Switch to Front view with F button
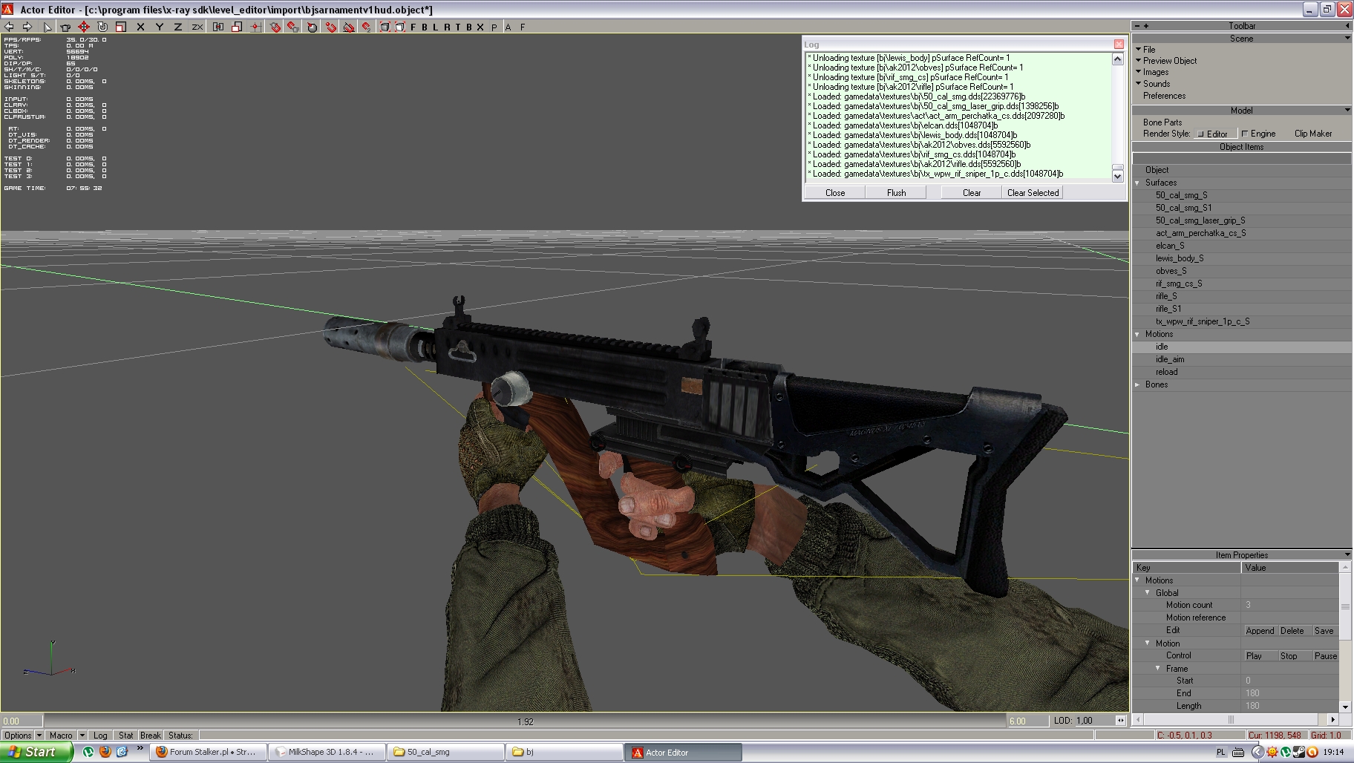This screenshot has height=763, width=1354. (413, 27)
